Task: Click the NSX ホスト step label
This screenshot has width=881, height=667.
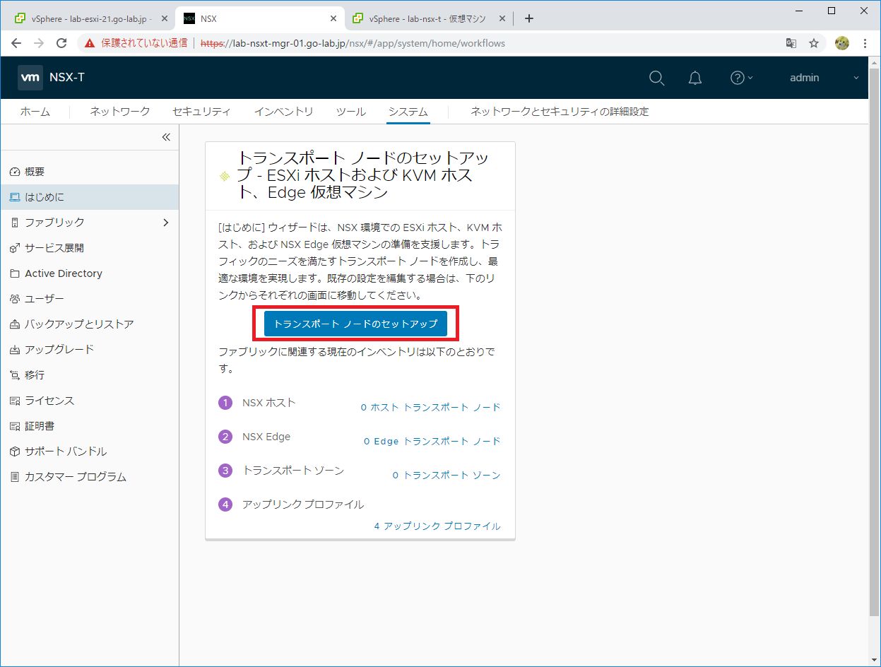Action: (269, 403)
